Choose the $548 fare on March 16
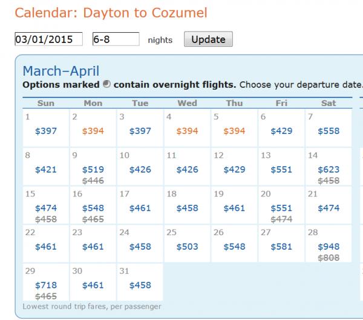This screenshot has height=320, width=363. point(93,208)
